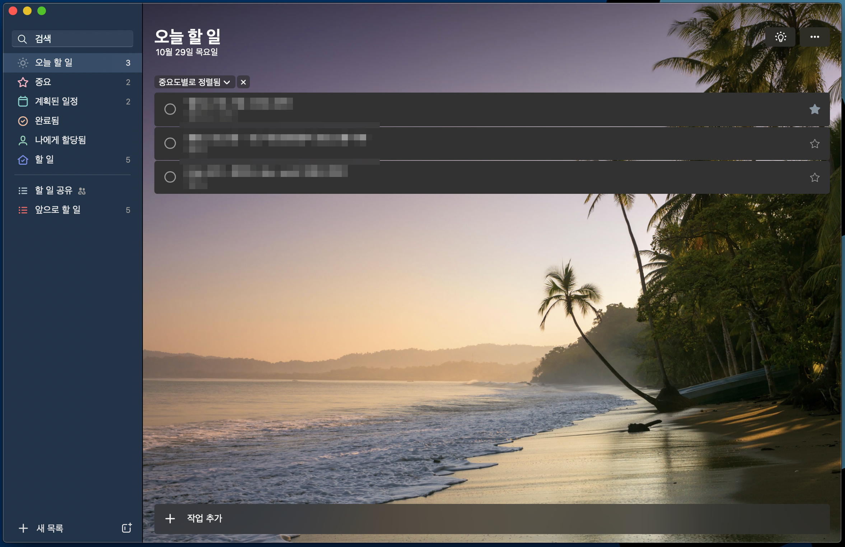Viewport: 845px width, 547px height.
Task: Open the three-dots more options menu
Action: (x=814, y=37)
